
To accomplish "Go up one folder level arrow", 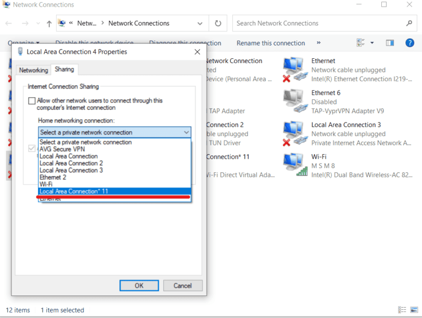I will (x=49, y=24).
